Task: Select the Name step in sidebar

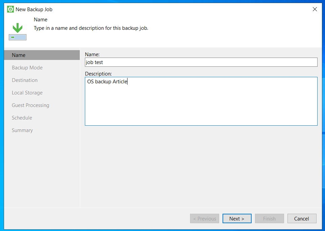Action: click(19, 55)
